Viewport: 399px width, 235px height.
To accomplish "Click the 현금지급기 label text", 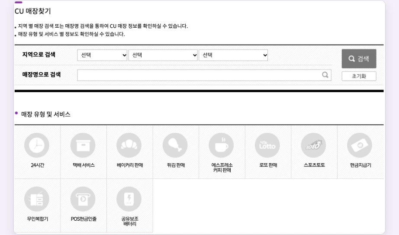I will (360, 165).
